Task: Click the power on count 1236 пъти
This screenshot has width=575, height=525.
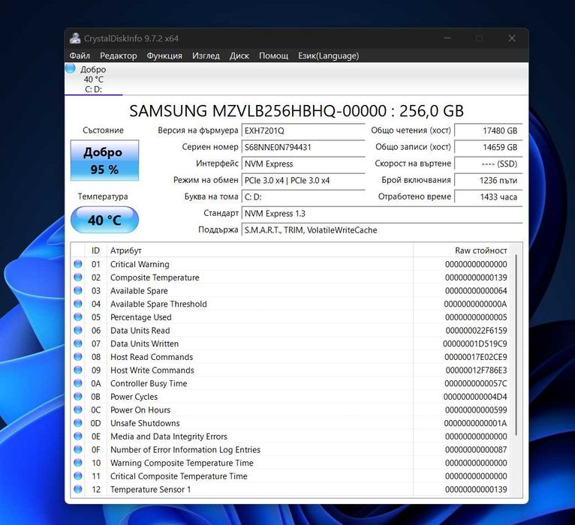Action: [488, 180]
